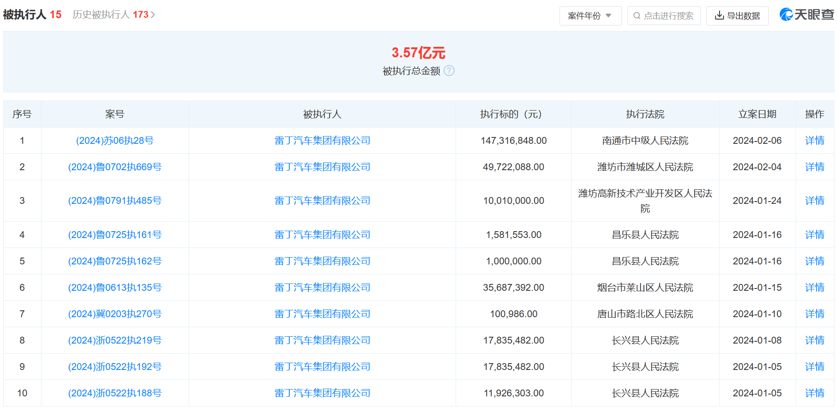Click the 案号 column header

coord(115,114)
